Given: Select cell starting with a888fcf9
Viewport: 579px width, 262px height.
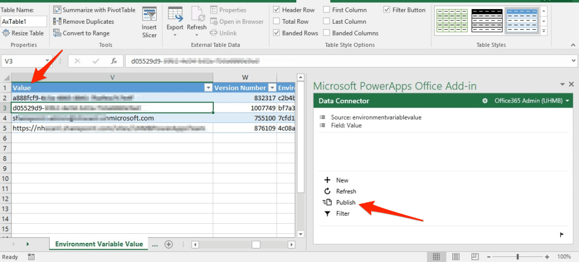Looking at the screenshot, I should [113, 98].
